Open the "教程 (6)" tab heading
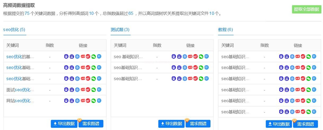The image size is (323, 130). 225,30
